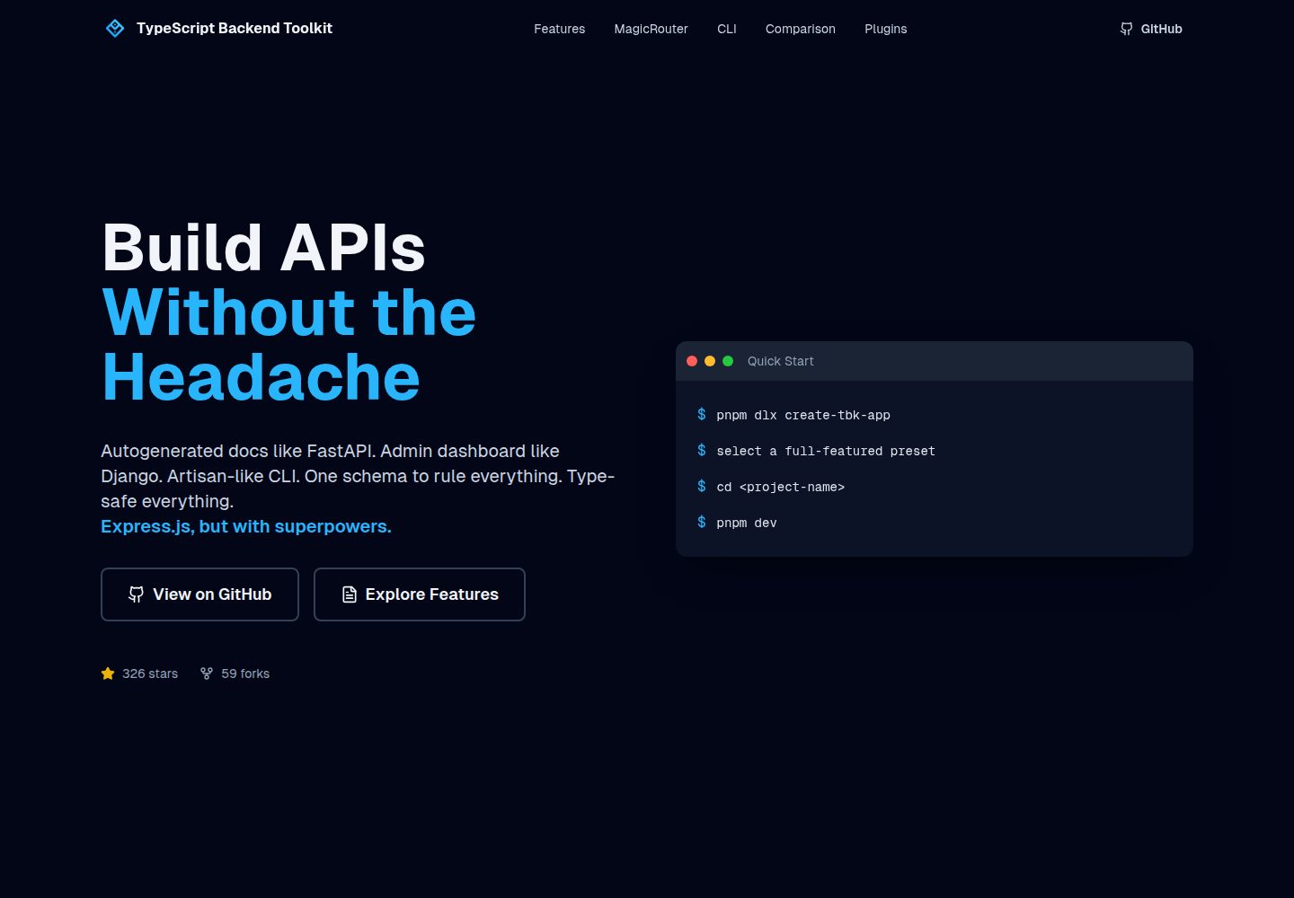
Task: Click the GitHub link in the header
Action: tap(1151, 29)
